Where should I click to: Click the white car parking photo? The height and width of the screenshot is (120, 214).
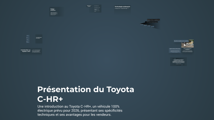pyautogui.click(x=187, y=44)
